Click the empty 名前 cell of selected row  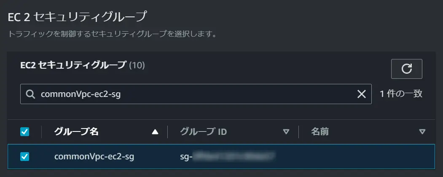[x=367, y=157]
